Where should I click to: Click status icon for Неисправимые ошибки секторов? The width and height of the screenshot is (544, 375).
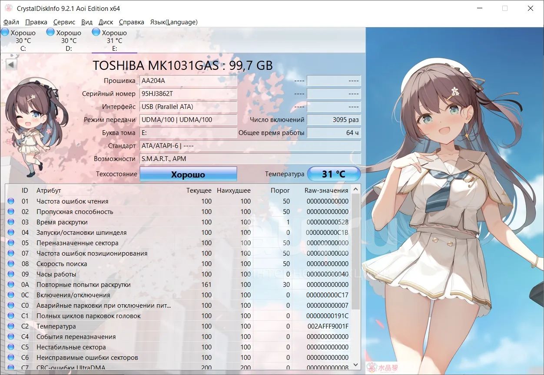(11, 357)
